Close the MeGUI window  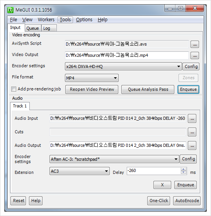coord(195,9)
